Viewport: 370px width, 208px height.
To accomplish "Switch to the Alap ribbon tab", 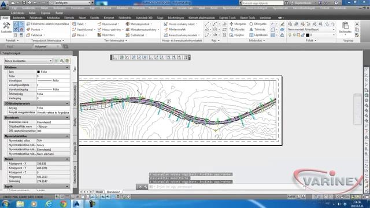I will 5,18.
